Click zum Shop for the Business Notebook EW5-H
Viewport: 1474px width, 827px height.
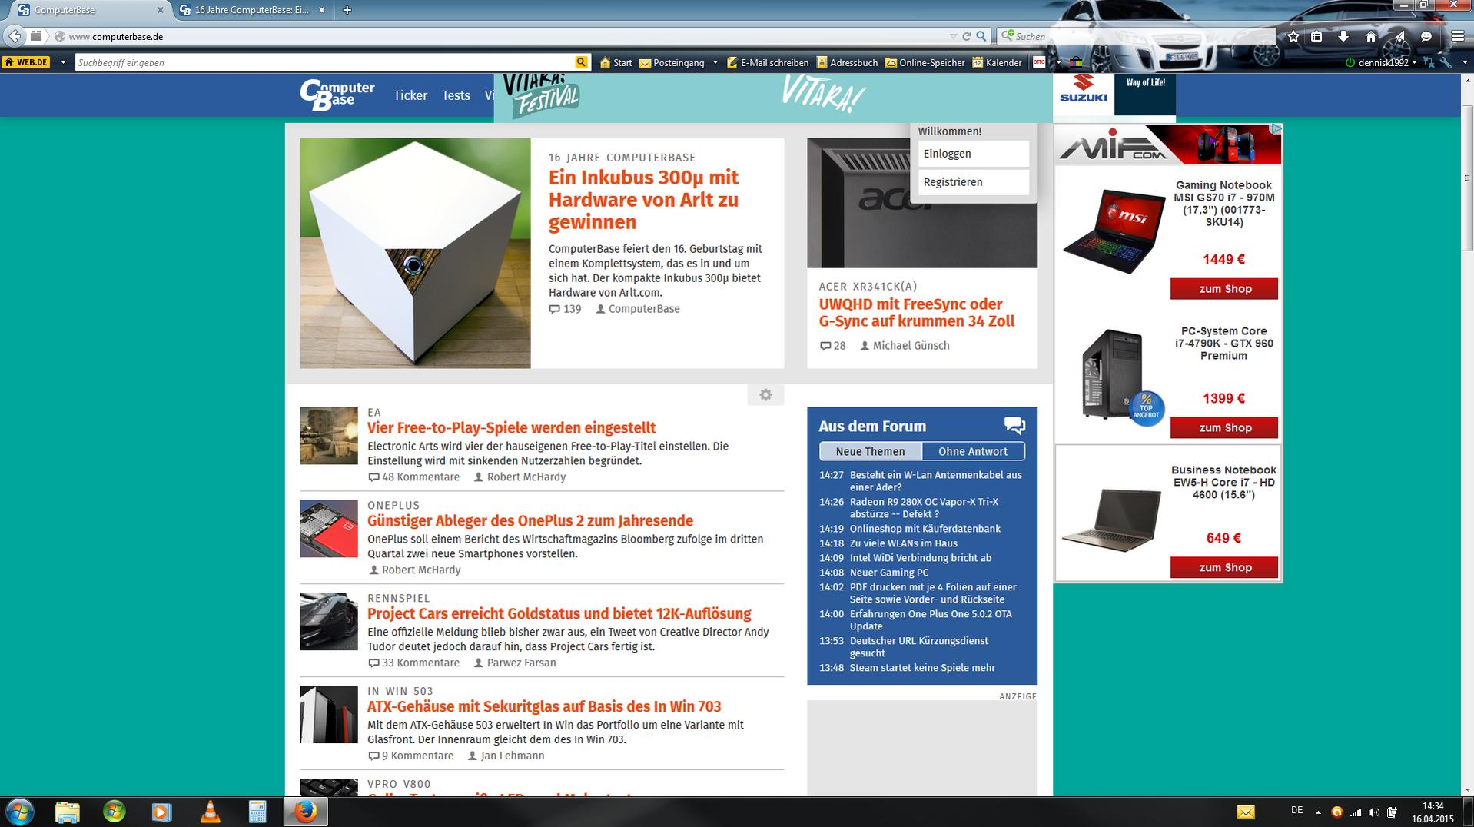[x=1224, y=567]
